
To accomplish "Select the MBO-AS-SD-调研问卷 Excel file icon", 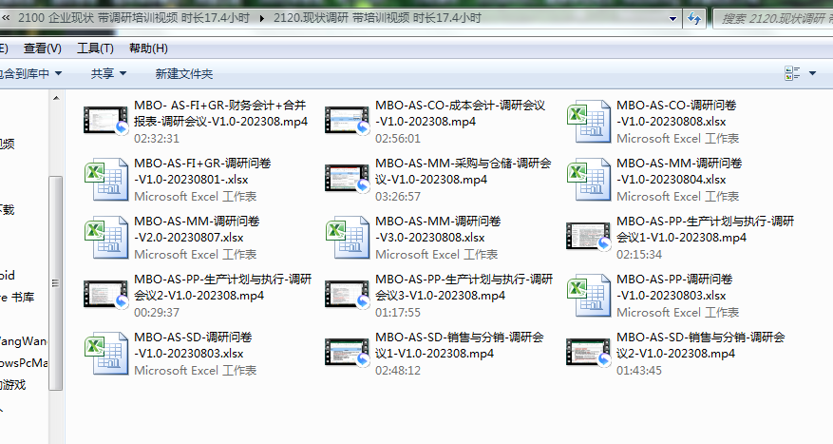I will click(105, 354).
